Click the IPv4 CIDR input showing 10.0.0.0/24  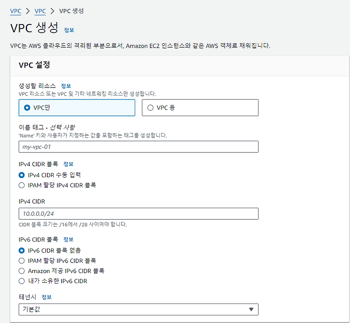pos(138,214)
